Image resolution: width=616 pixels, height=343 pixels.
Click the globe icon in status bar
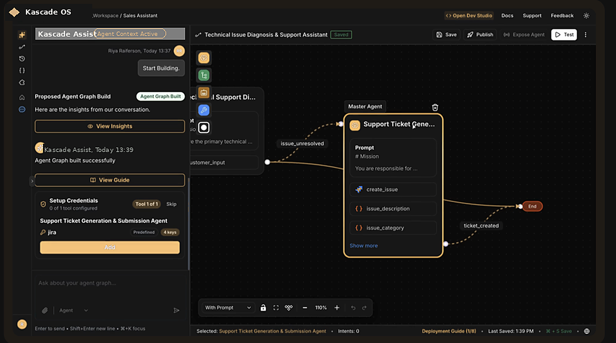(587, 331)
